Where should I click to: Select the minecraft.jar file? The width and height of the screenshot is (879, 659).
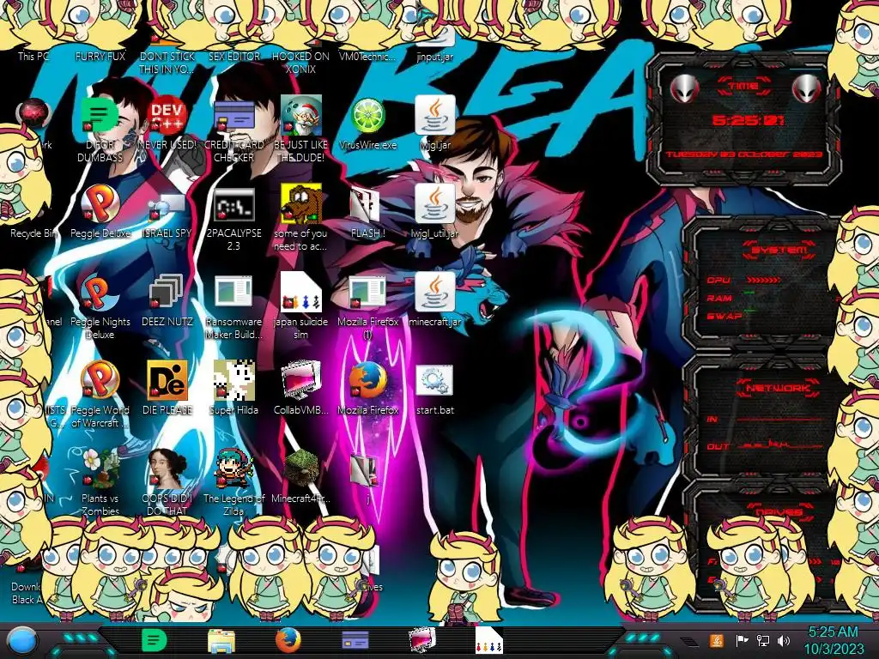[435, 293]
